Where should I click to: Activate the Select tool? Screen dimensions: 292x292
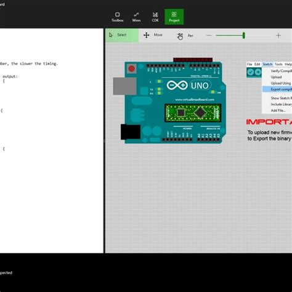[x=122, y=35]
